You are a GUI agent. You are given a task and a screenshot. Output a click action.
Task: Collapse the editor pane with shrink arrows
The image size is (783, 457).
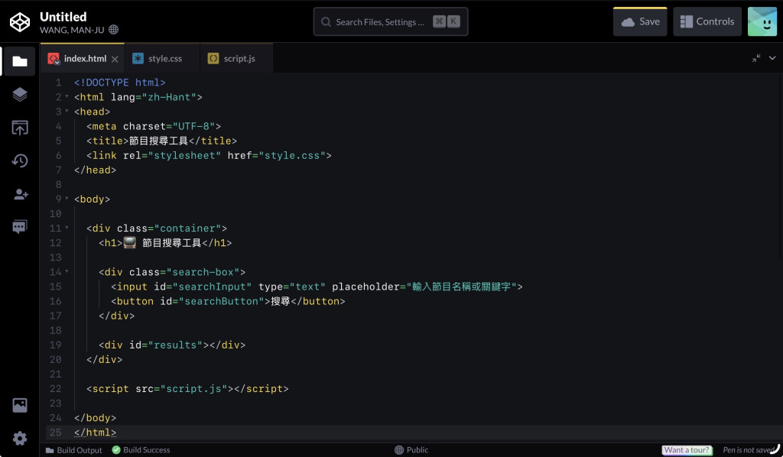(756, 58)
